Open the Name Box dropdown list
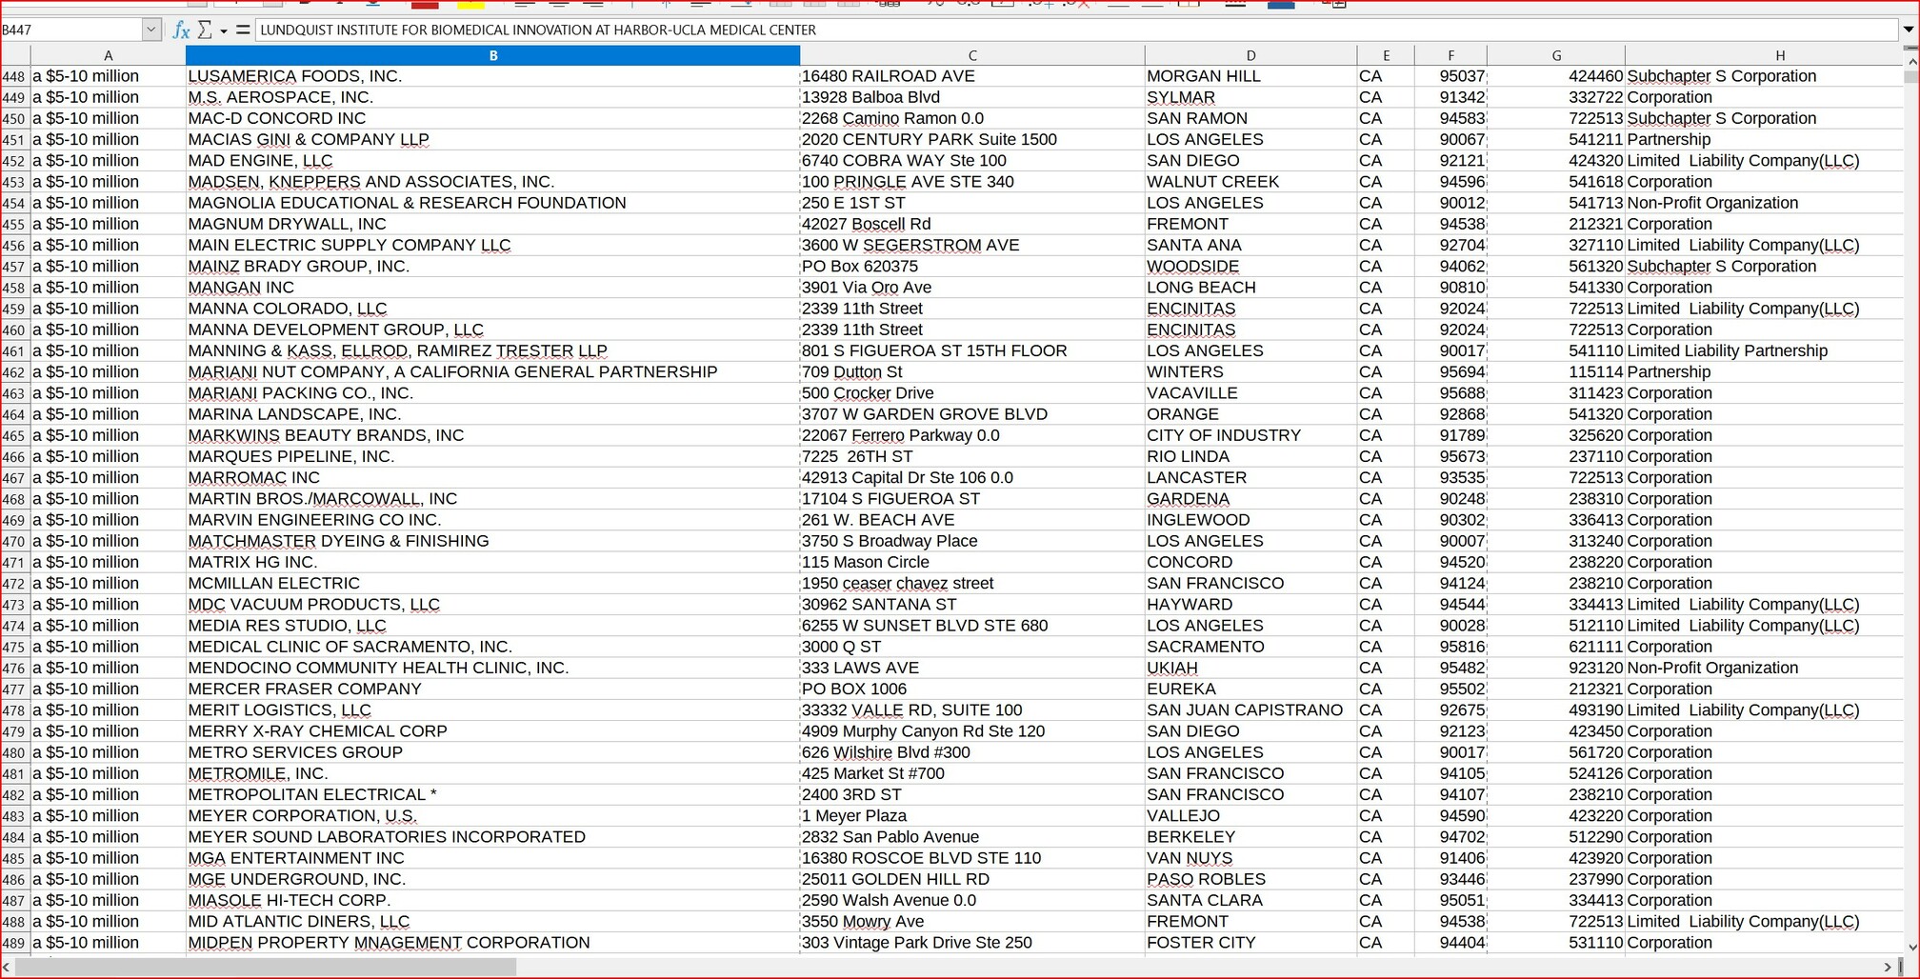This screenshot has height=979, width=1920. pyautogui.click(x=150, y=30)
